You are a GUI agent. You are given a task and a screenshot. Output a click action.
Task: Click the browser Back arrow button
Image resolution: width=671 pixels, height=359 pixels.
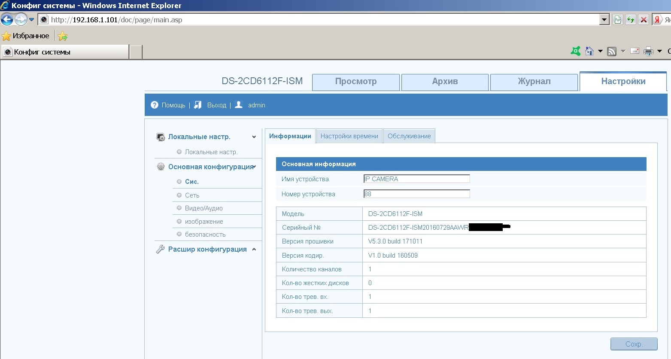pos(7,19)
